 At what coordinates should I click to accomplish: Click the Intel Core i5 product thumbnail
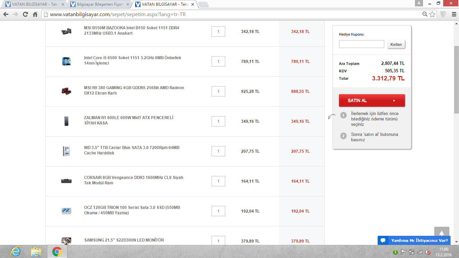67,61
